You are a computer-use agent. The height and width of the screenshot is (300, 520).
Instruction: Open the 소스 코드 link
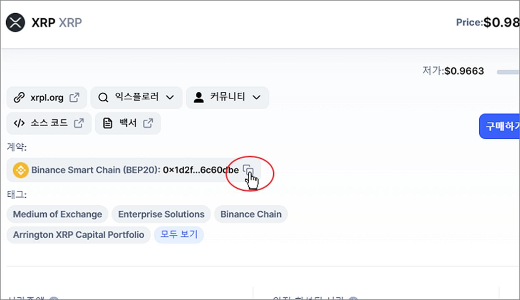pos(49,123)
